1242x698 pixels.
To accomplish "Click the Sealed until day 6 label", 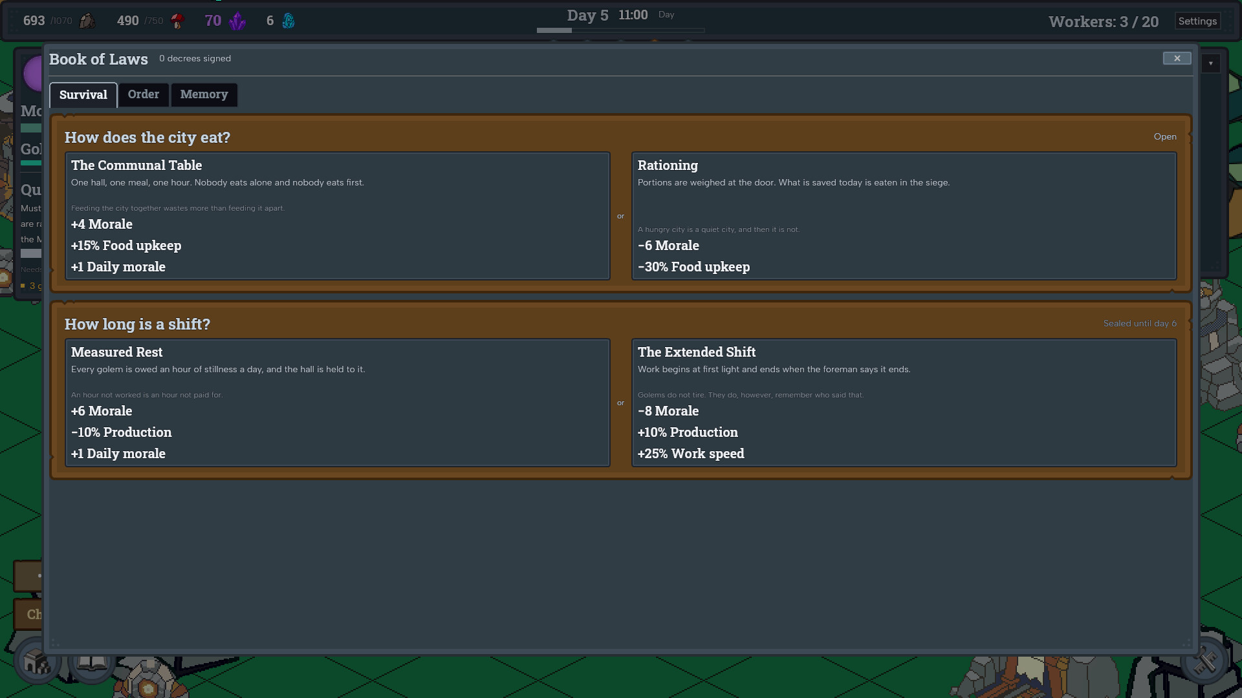I will pos(1140,323).
